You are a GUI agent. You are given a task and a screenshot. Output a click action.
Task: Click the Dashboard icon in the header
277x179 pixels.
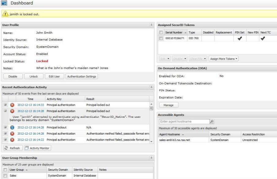tap(4, 3)
